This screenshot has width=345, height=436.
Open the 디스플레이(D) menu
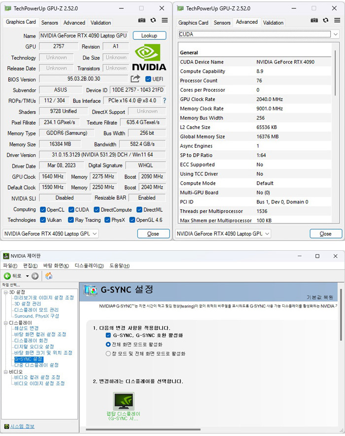point(89,266)
